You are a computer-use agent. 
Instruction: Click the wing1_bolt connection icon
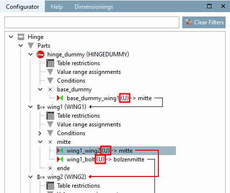(60, 159)
